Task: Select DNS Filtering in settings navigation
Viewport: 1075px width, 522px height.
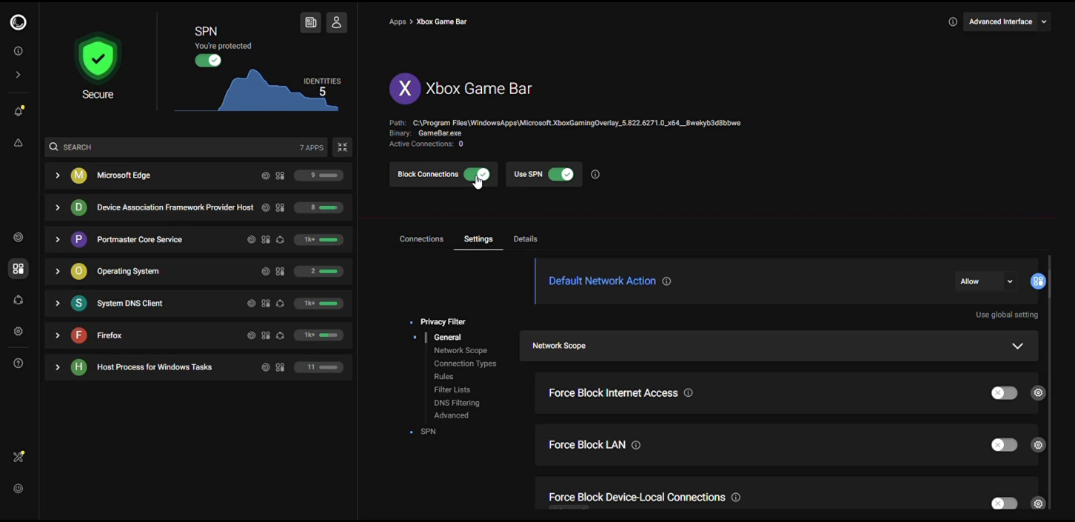Action: coord(457,404)
